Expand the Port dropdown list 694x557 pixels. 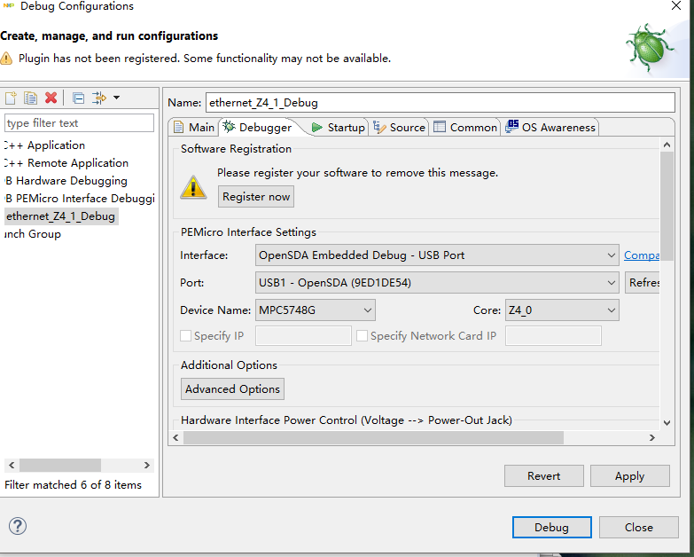coord(437,283)
